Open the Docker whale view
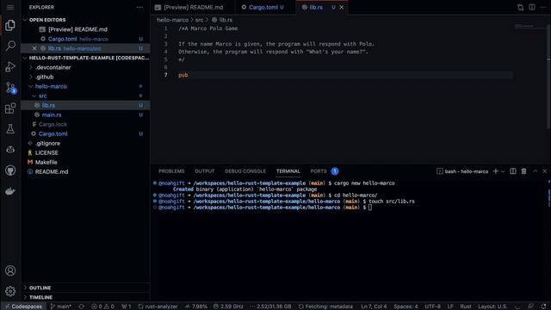 pyautogui.click(x=10, y=191)
